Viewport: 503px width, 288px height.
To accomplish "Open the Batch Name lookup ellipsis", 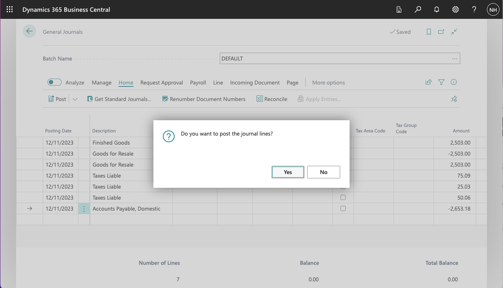I will [x=455, y=59].
